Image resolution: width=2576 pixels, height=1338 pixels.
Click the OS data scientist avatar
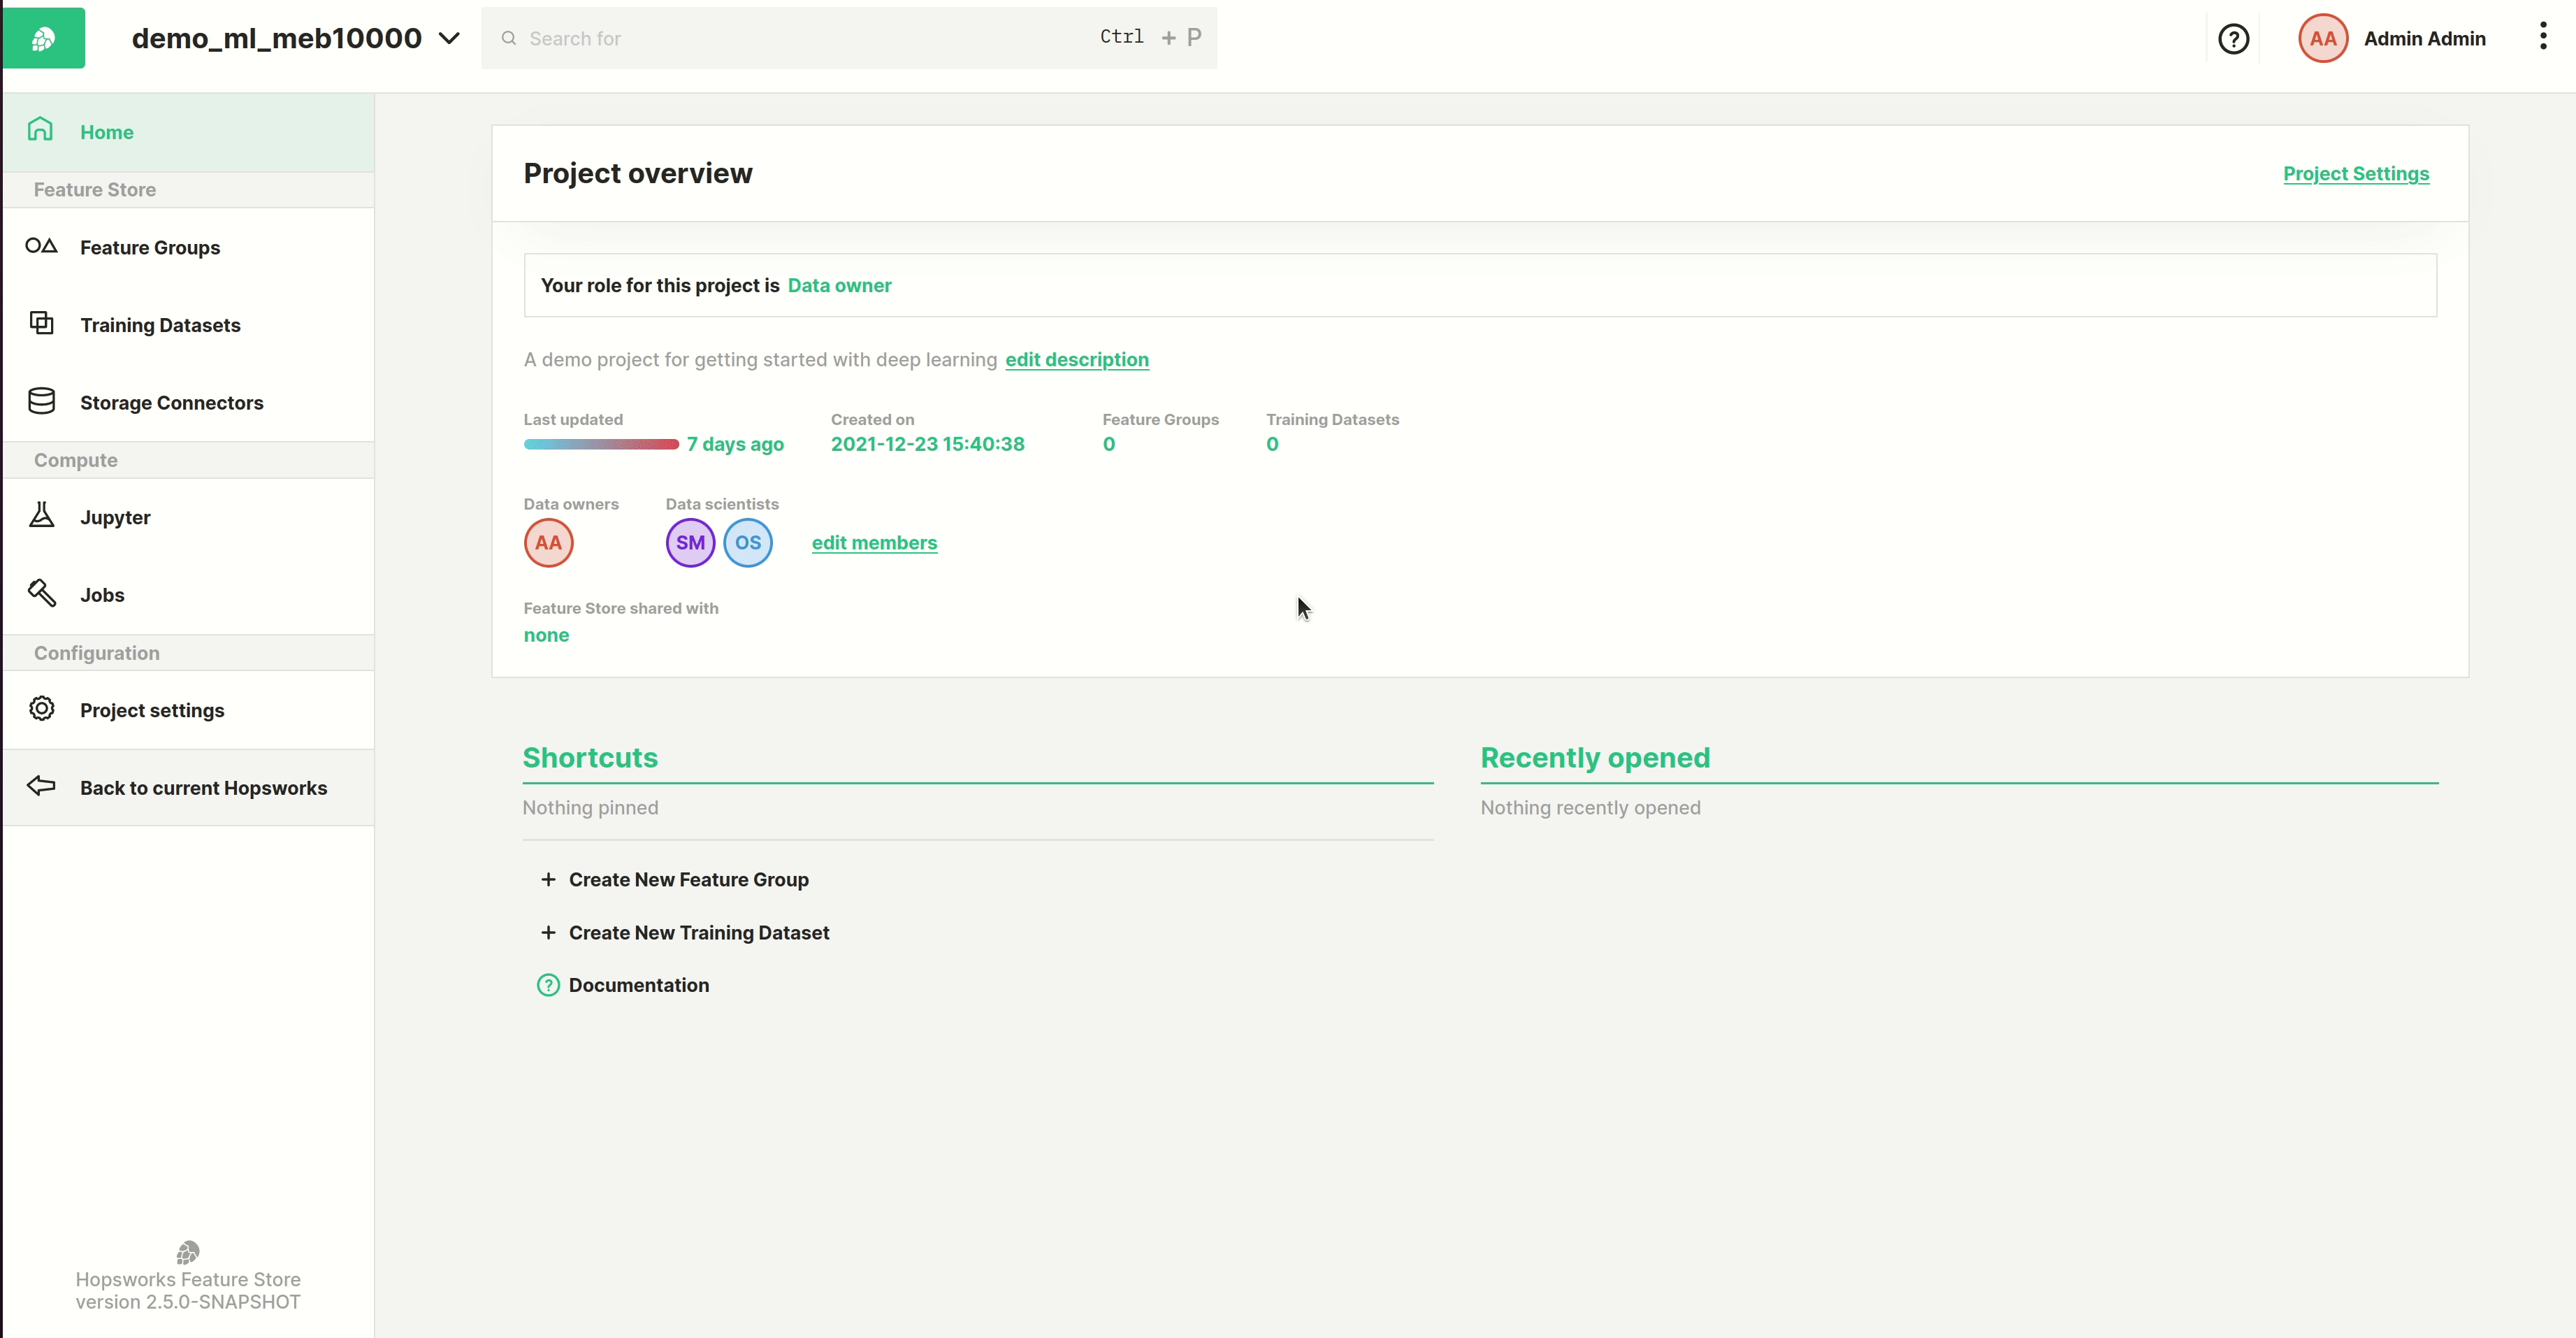[748, 543]
